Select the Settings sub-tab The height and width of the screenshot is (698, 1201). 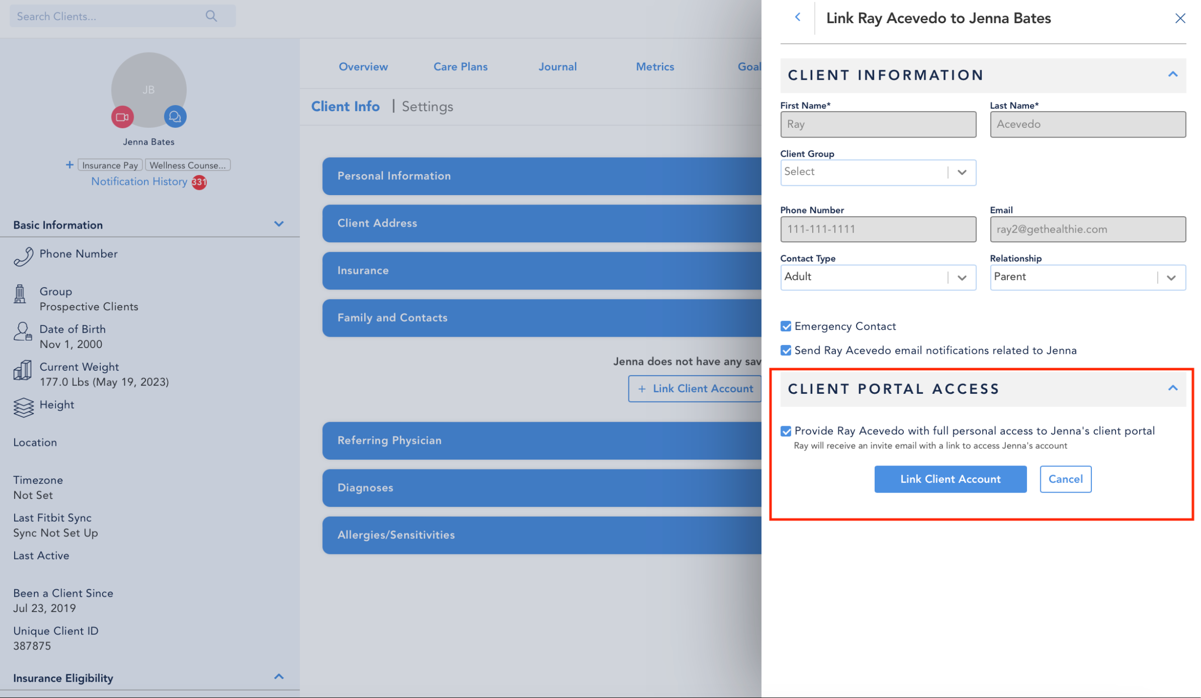click(427, 107)
